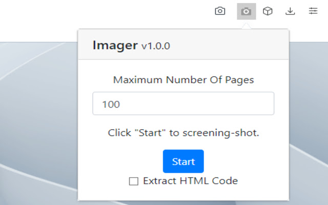Viewport: 328px width, 205px height.
Task: Focus the Maximum Number Of Pages field
Action: [x=183, y=104]
